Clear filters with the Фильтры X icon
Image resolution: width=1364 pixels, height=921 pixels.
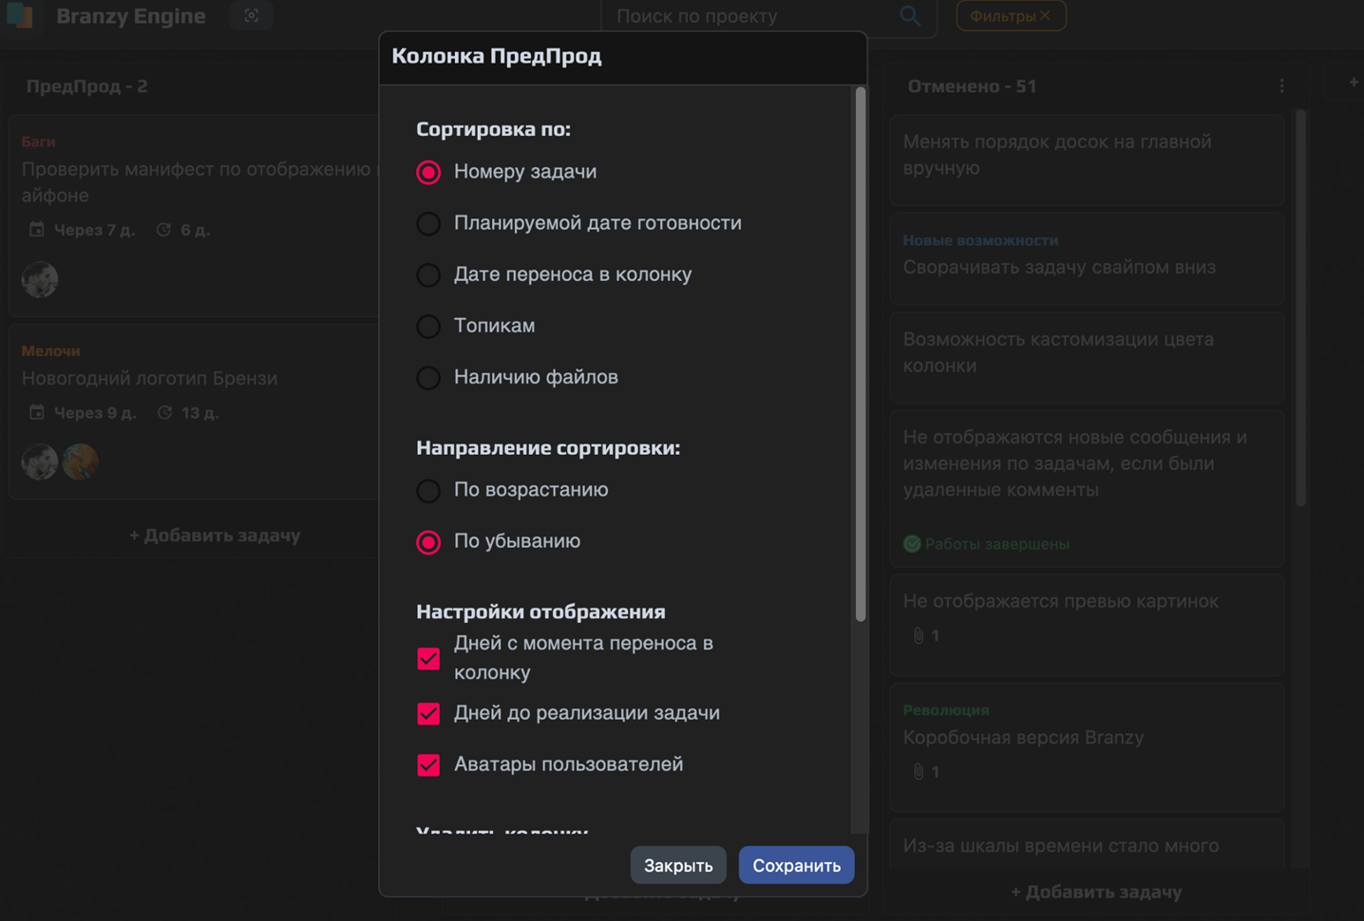click(1045, 16)
